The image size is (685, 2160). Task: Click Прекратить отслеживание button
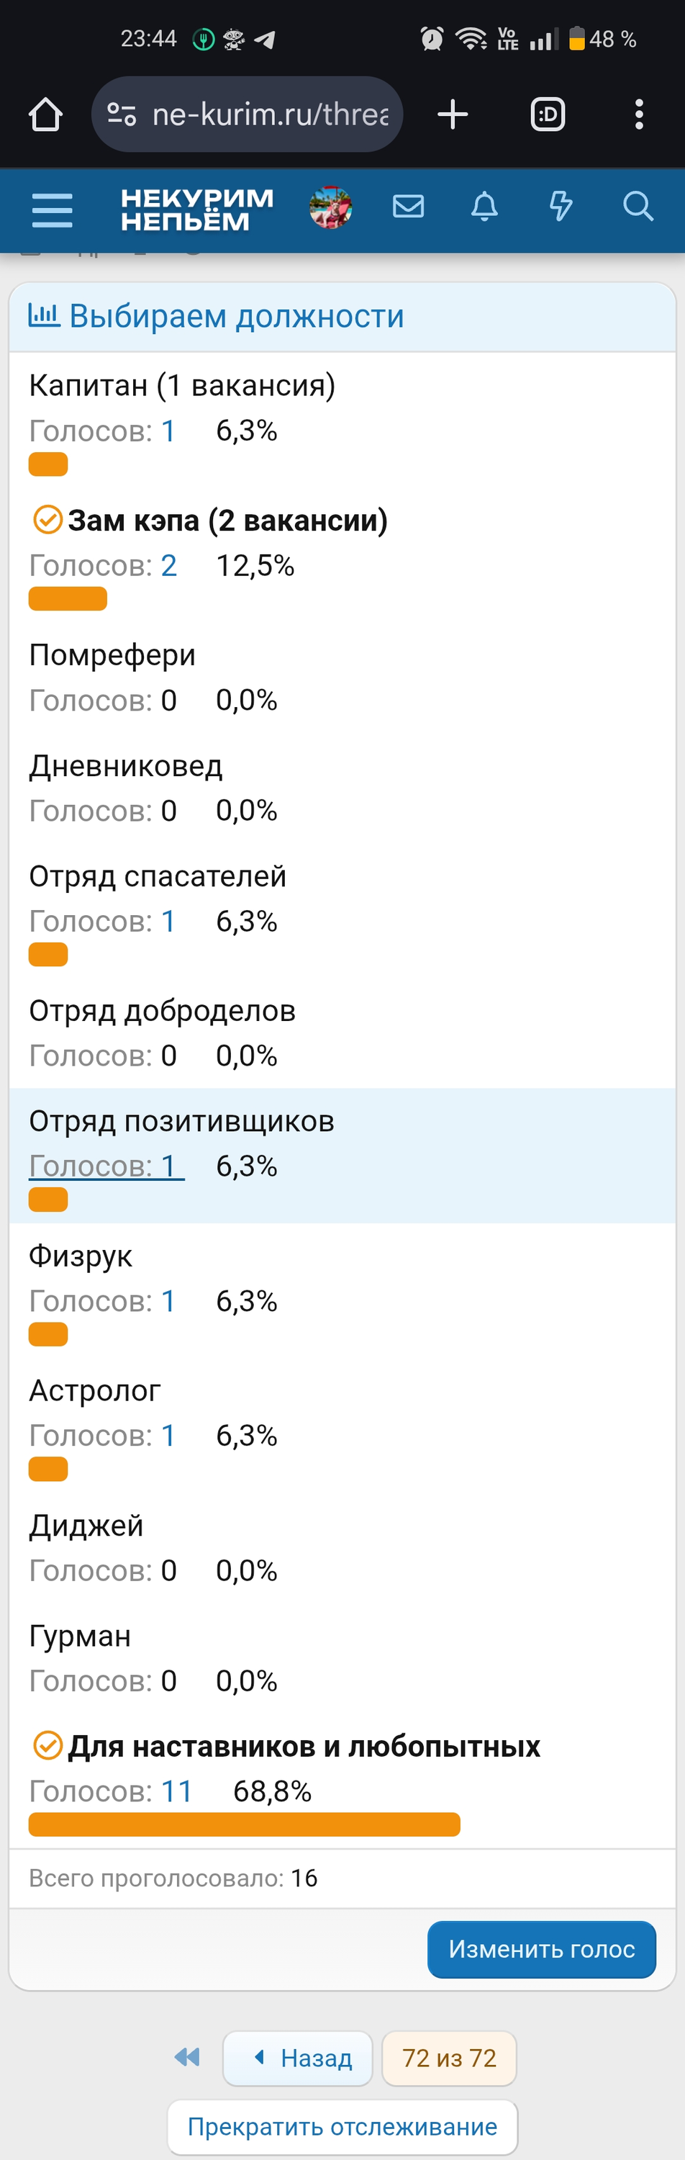(x=342, y=2128)
